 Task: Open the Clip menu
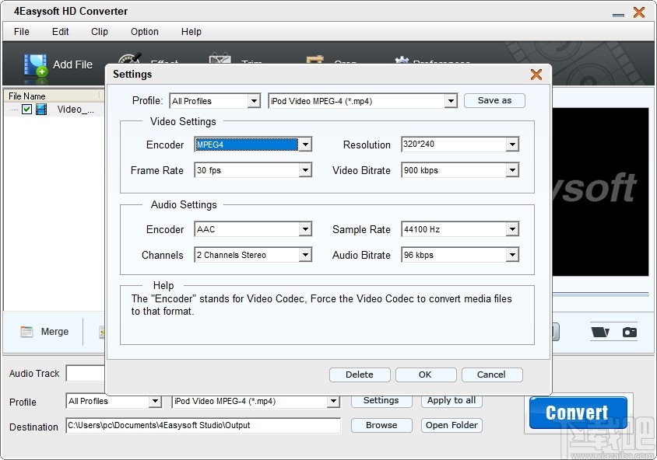[99, 32]
